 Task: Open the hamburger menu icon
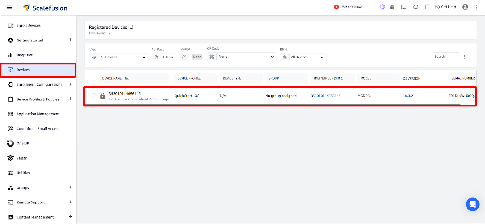(x=10, y=8)
